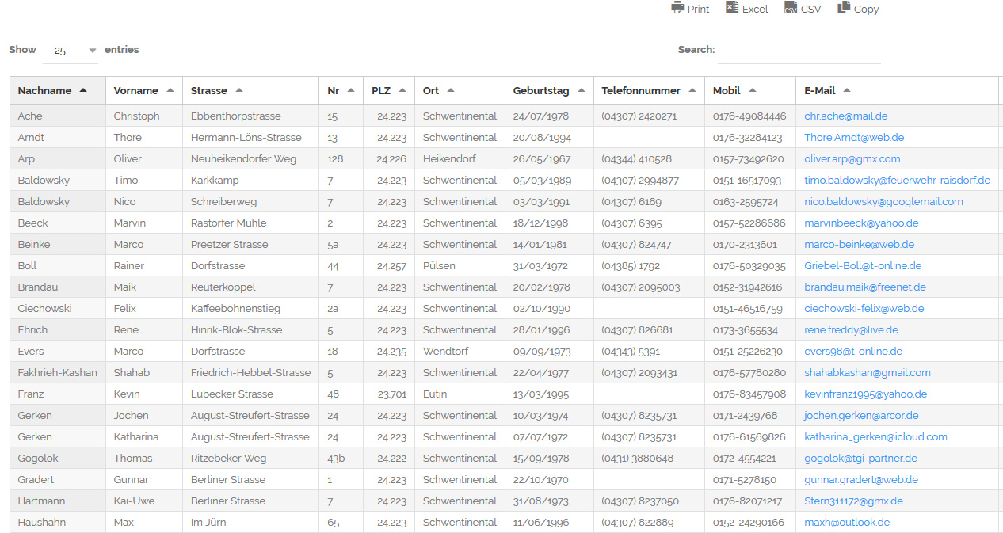Click the Copy clipboard icon
Image resolution: width=1003 pixels, height=533 pixels.
(x=844, y=8)
